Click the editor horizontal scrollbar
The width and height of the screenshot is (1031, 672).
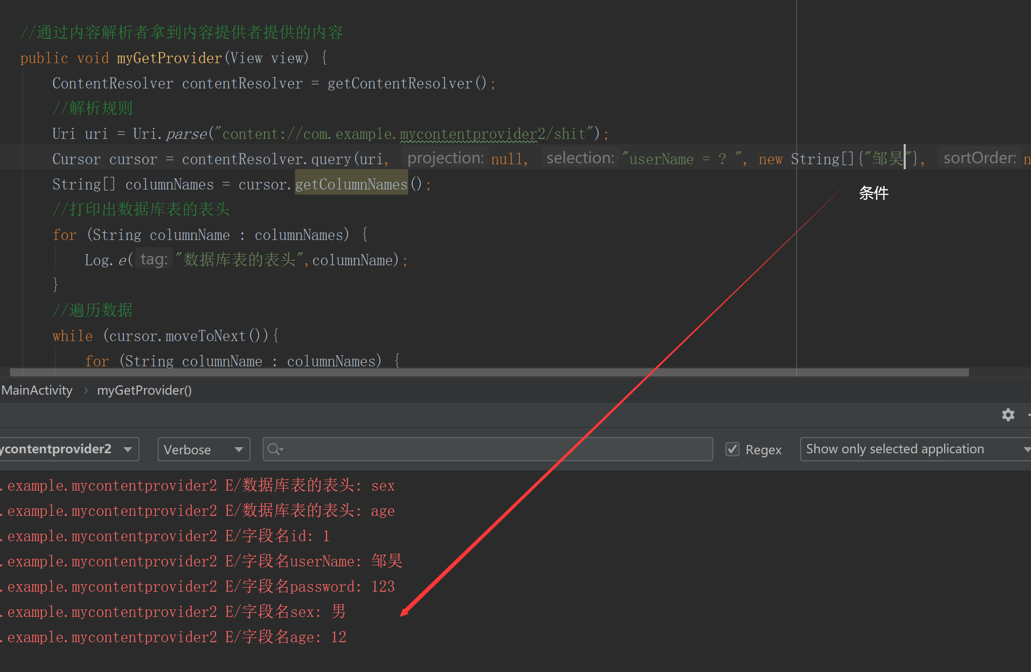pyautogui.click(x=489, y=372)
